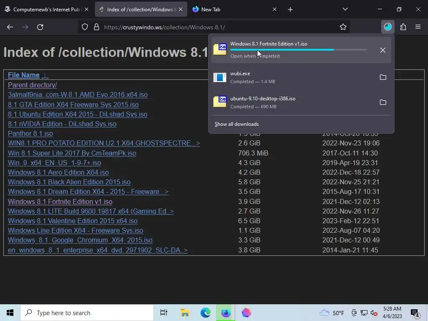Open the notification center icon
The image size is (428, 321).
tap(415, 313)
